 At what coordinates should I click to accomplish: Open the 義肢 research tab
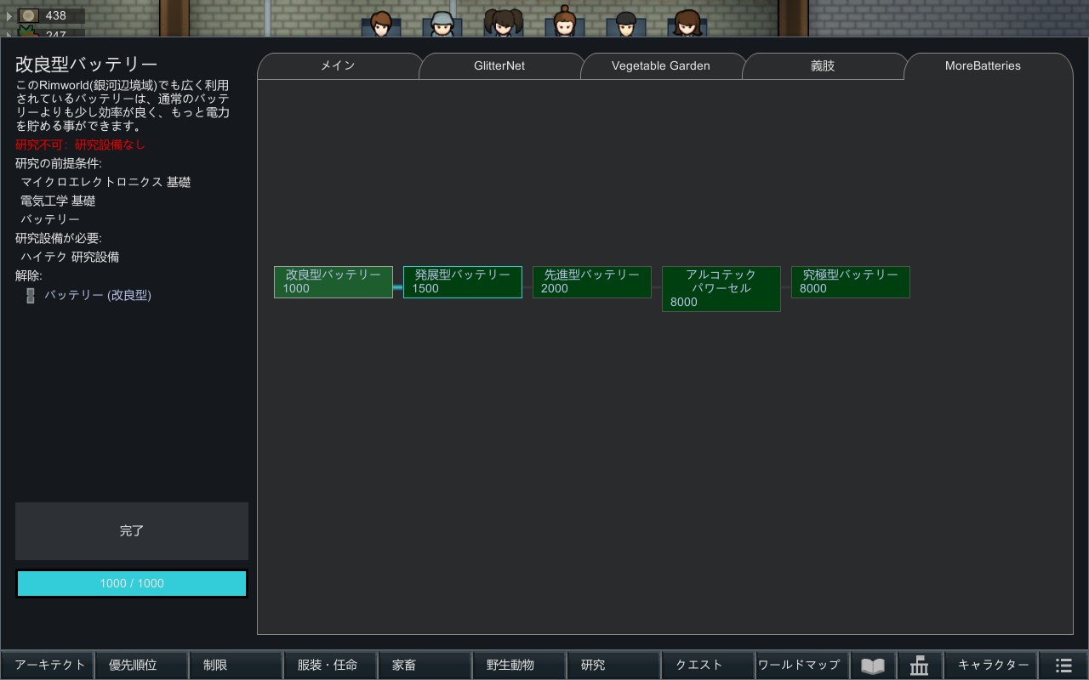click(823, 65)
